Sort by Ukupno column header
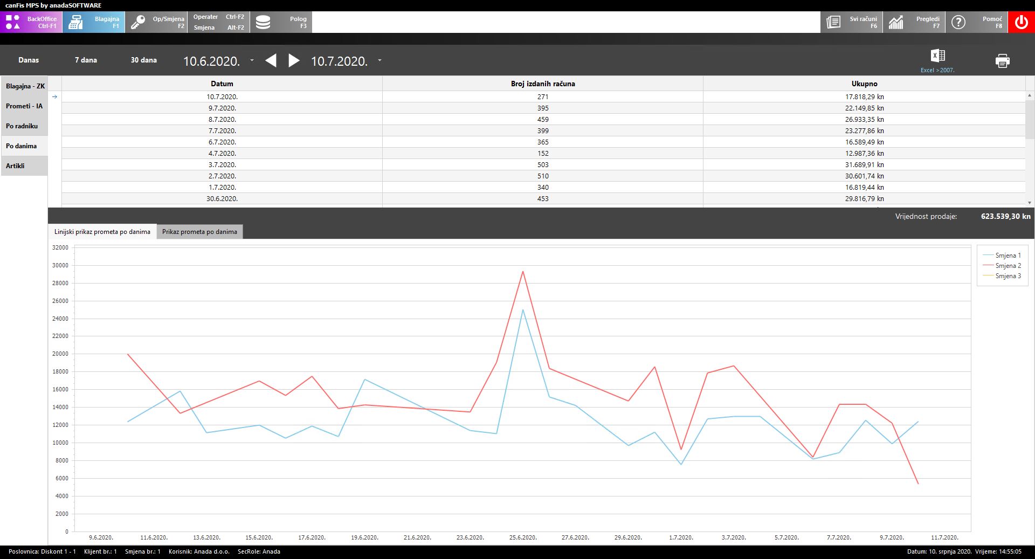The height and width of the screenshot is (559, 1035). pyautogui.click(x=864, y=84)
